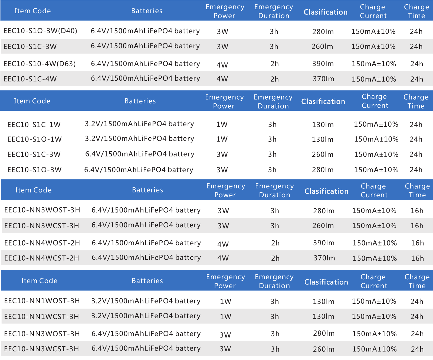The image size is (433, 360).
Task: Select 16h charge time in EEC10-NN3WOST-3H row
Action: pos(417,211)
